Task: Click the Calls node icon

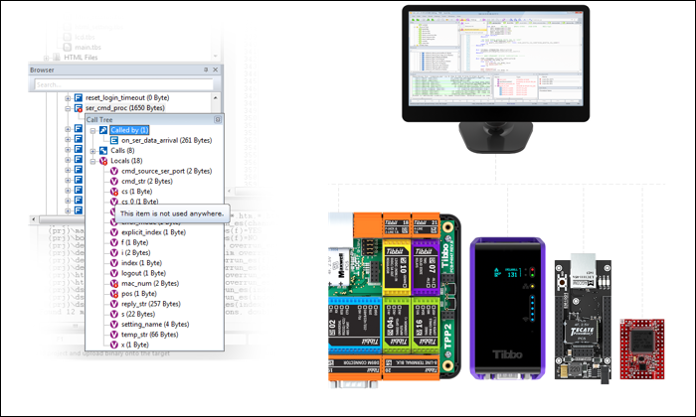Action: click(103, 151)
